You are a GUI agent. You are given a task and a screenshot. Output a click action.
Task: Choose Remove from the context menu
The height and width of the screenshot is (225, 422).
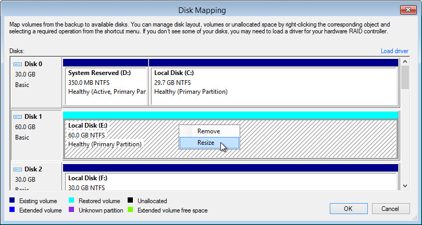(209, 131)
